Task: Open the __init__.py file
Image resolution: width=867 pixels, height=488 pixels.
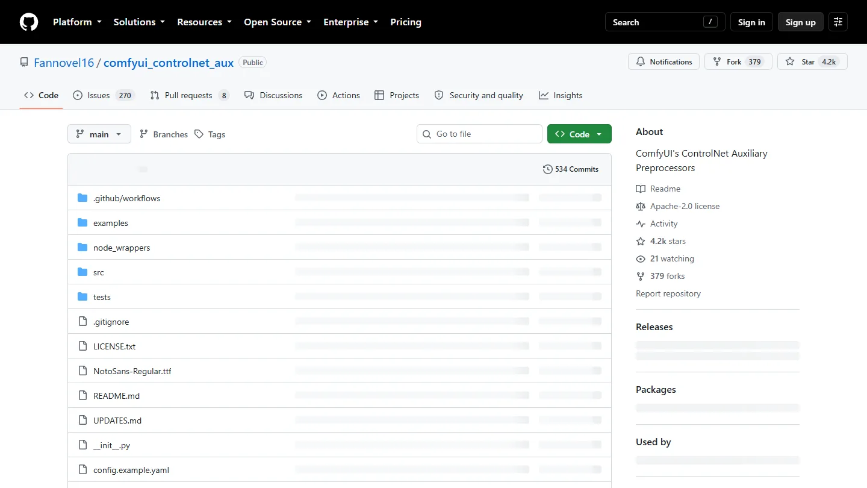Action: pyautogui.click(x=111, y=445)
